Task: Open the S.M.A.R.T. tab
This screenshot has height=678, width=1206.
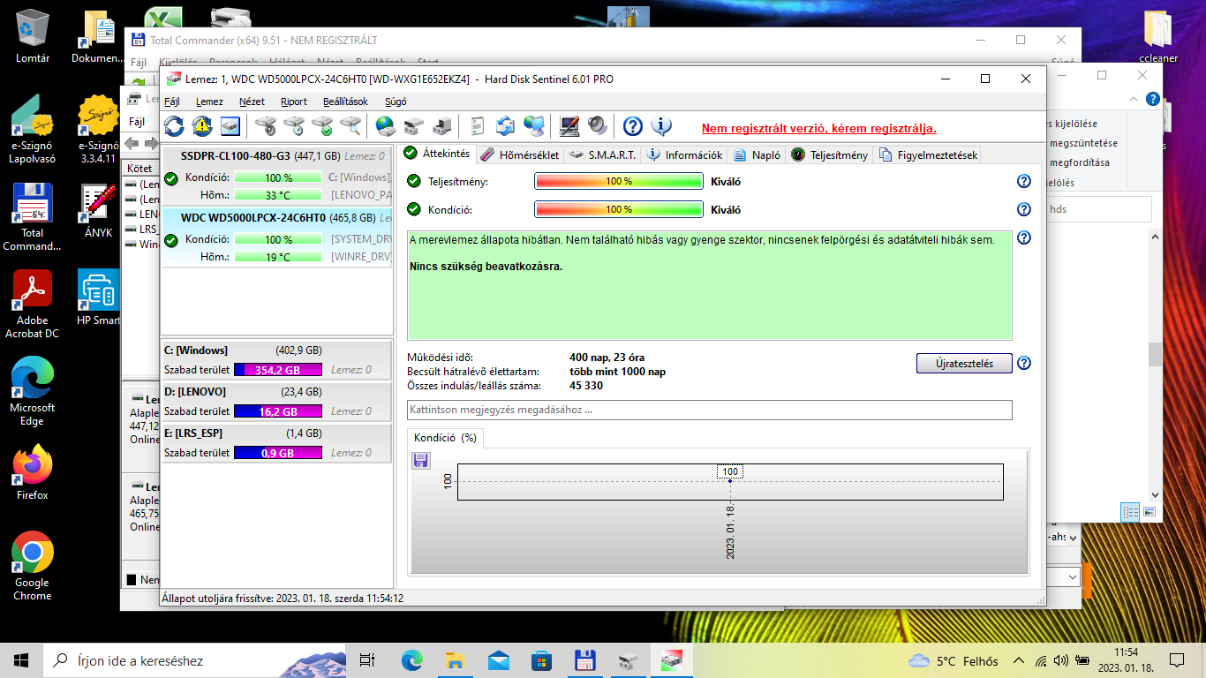Action: pyautogui.click(x=603, y=154)
